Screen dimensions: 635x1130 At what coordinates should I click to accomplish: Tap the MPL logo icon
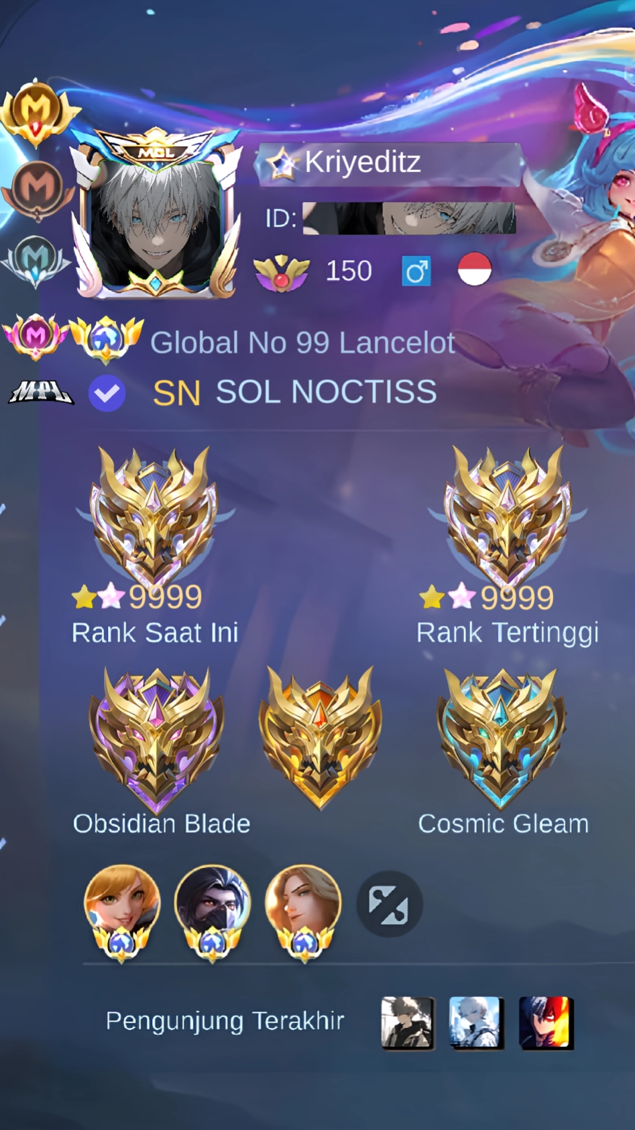(x=40, y=391)
